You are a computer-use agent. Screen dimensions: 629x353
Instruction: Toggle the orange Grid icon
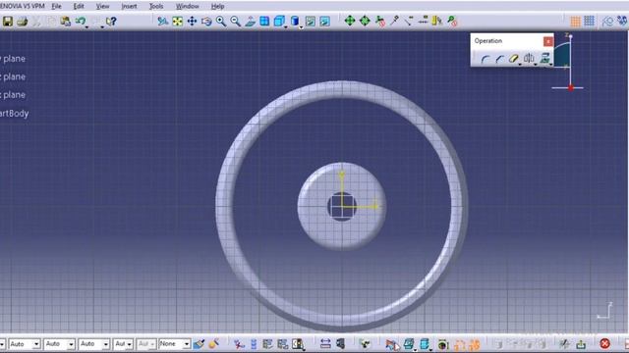click(x=575, y=22)
